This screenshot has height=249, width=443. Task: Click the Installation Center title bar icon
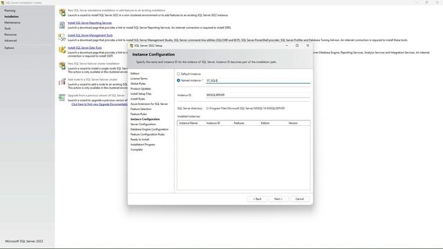(3, 3)
